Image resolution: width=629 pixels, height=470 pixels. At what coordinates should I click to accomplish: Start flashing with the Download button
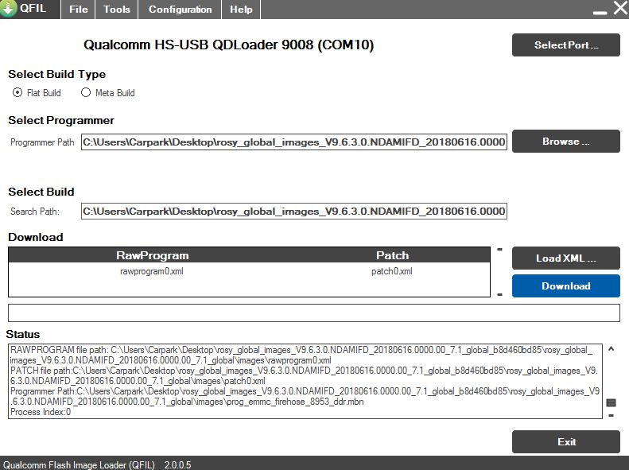(565, 286)
